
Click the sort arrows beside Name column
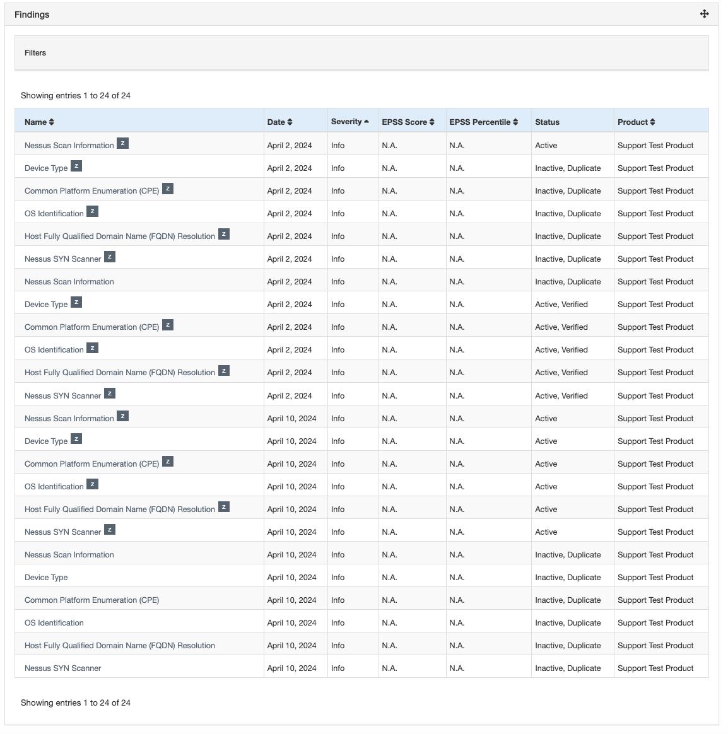52,122
